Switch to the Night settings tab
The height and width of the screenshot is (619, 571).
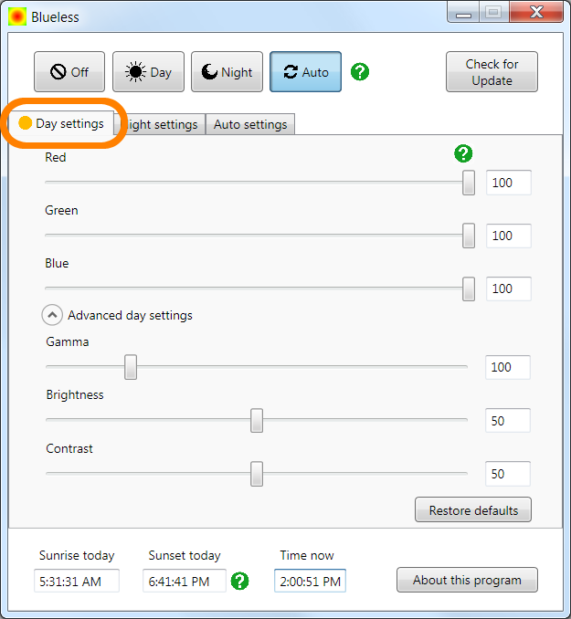[163, 124]
